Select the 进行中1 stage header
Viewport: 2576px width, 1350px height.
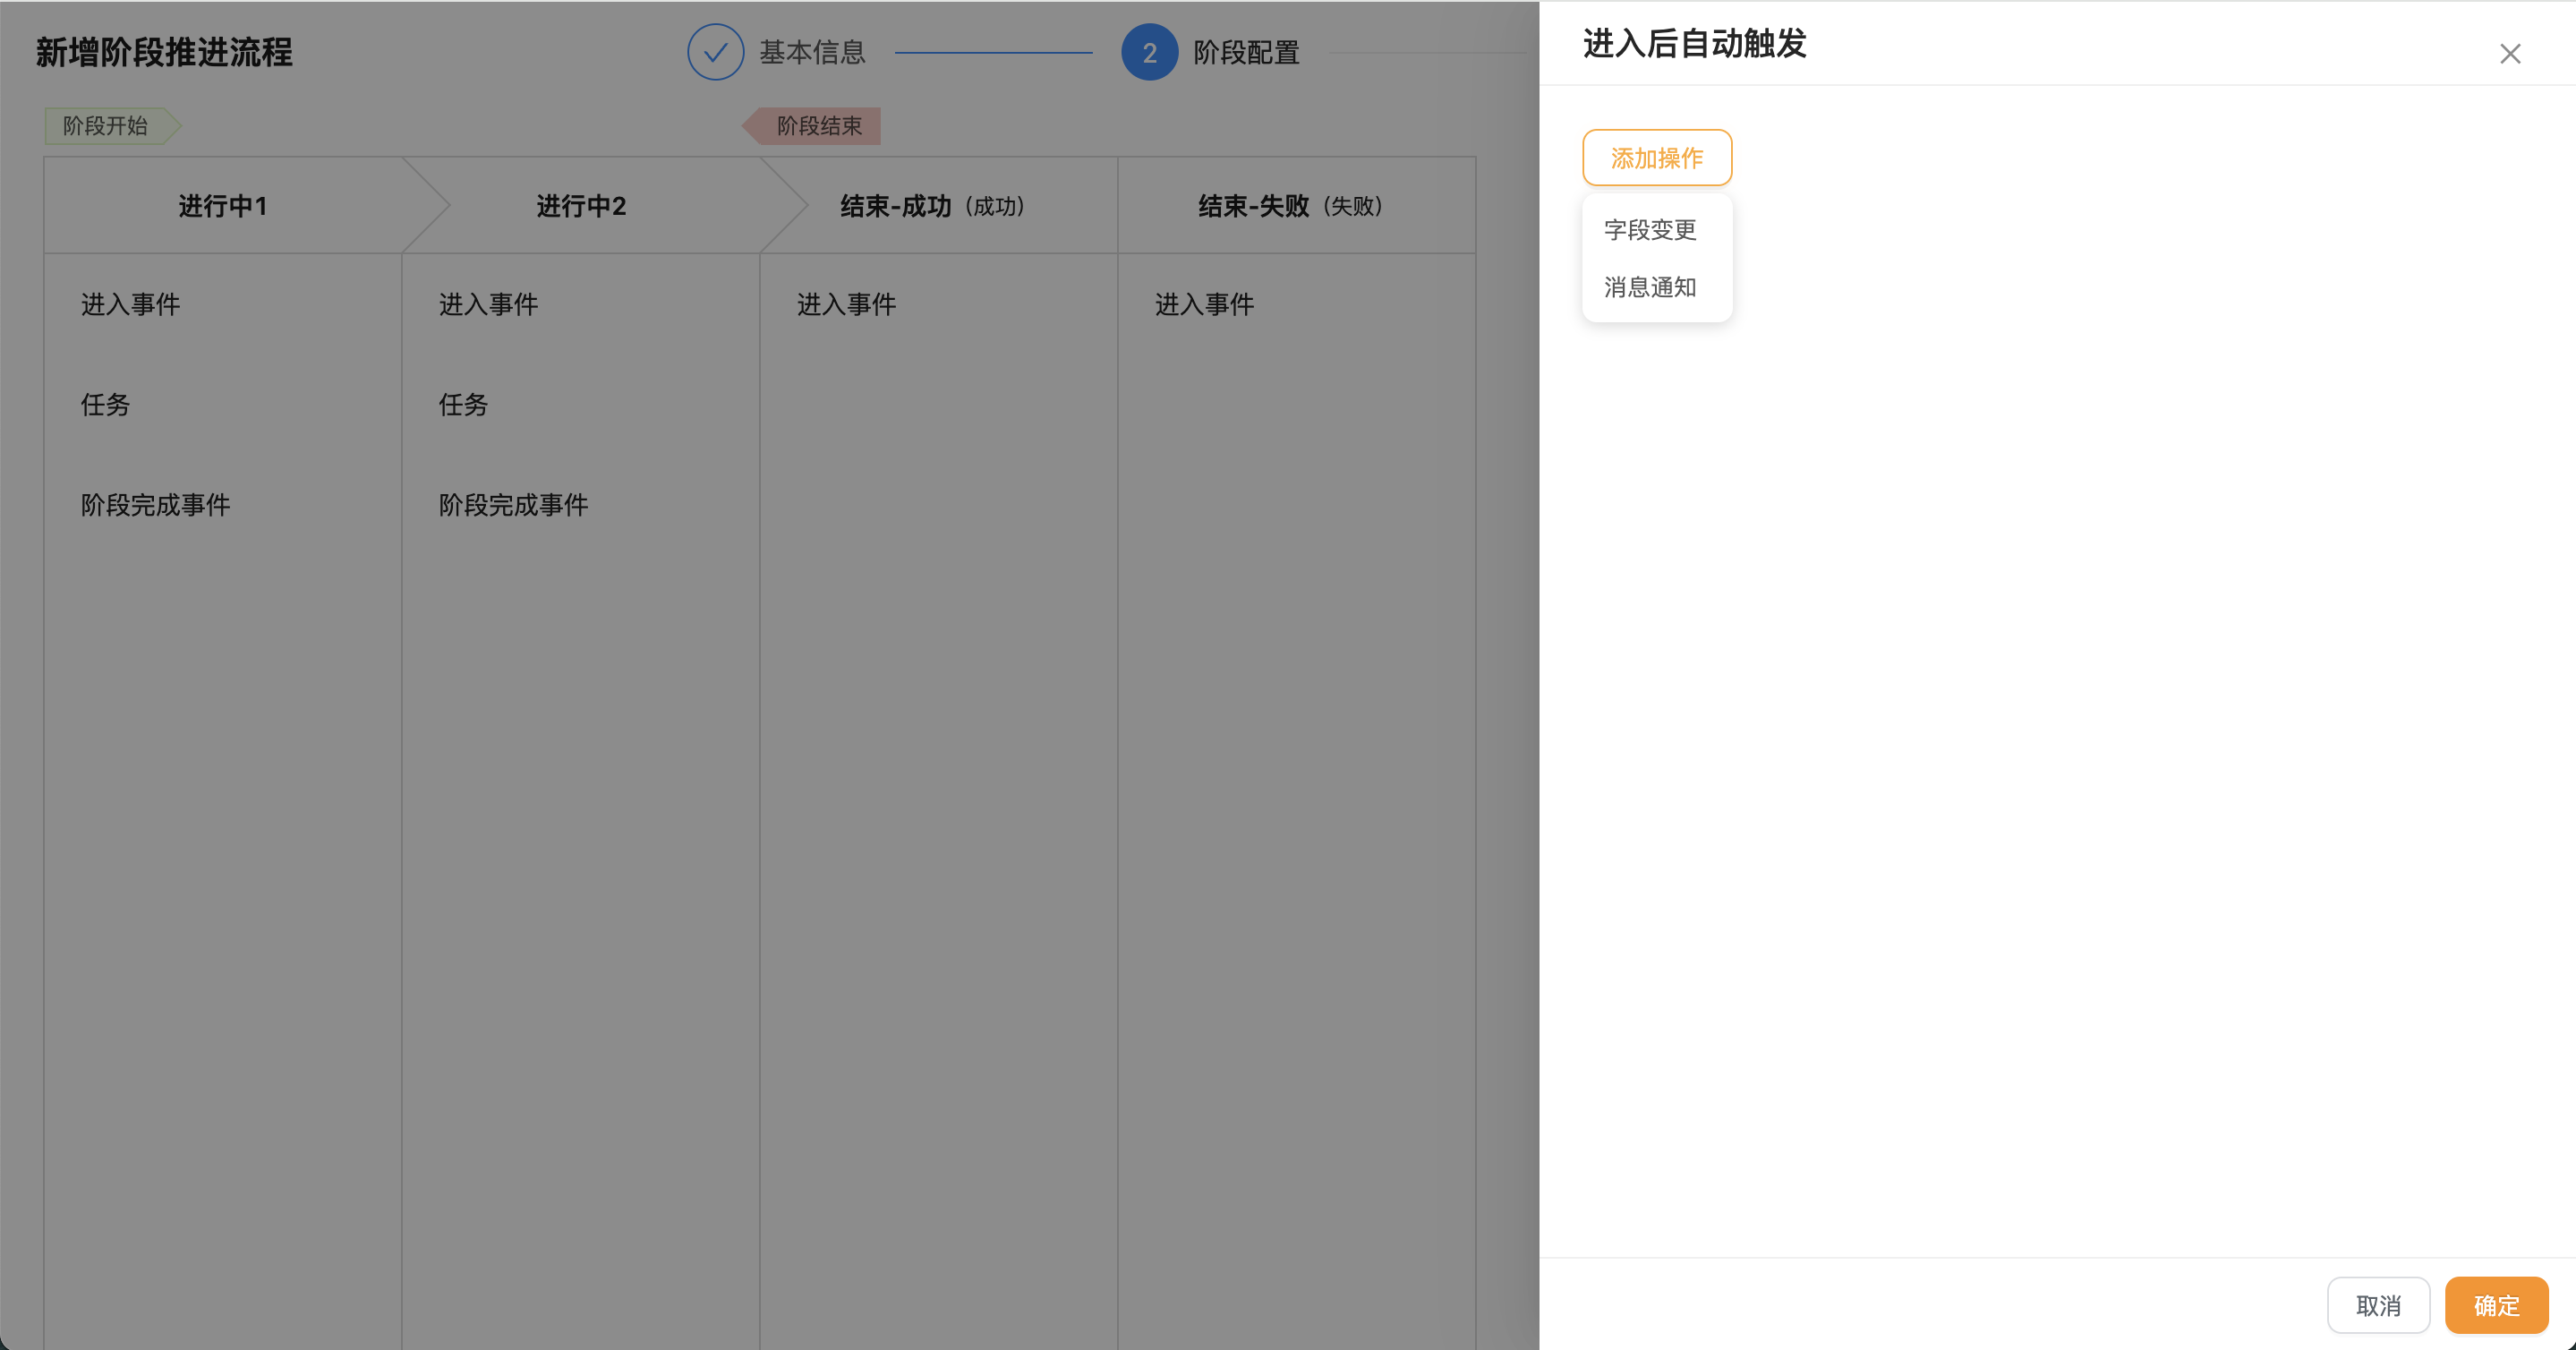tap(222, 206)
